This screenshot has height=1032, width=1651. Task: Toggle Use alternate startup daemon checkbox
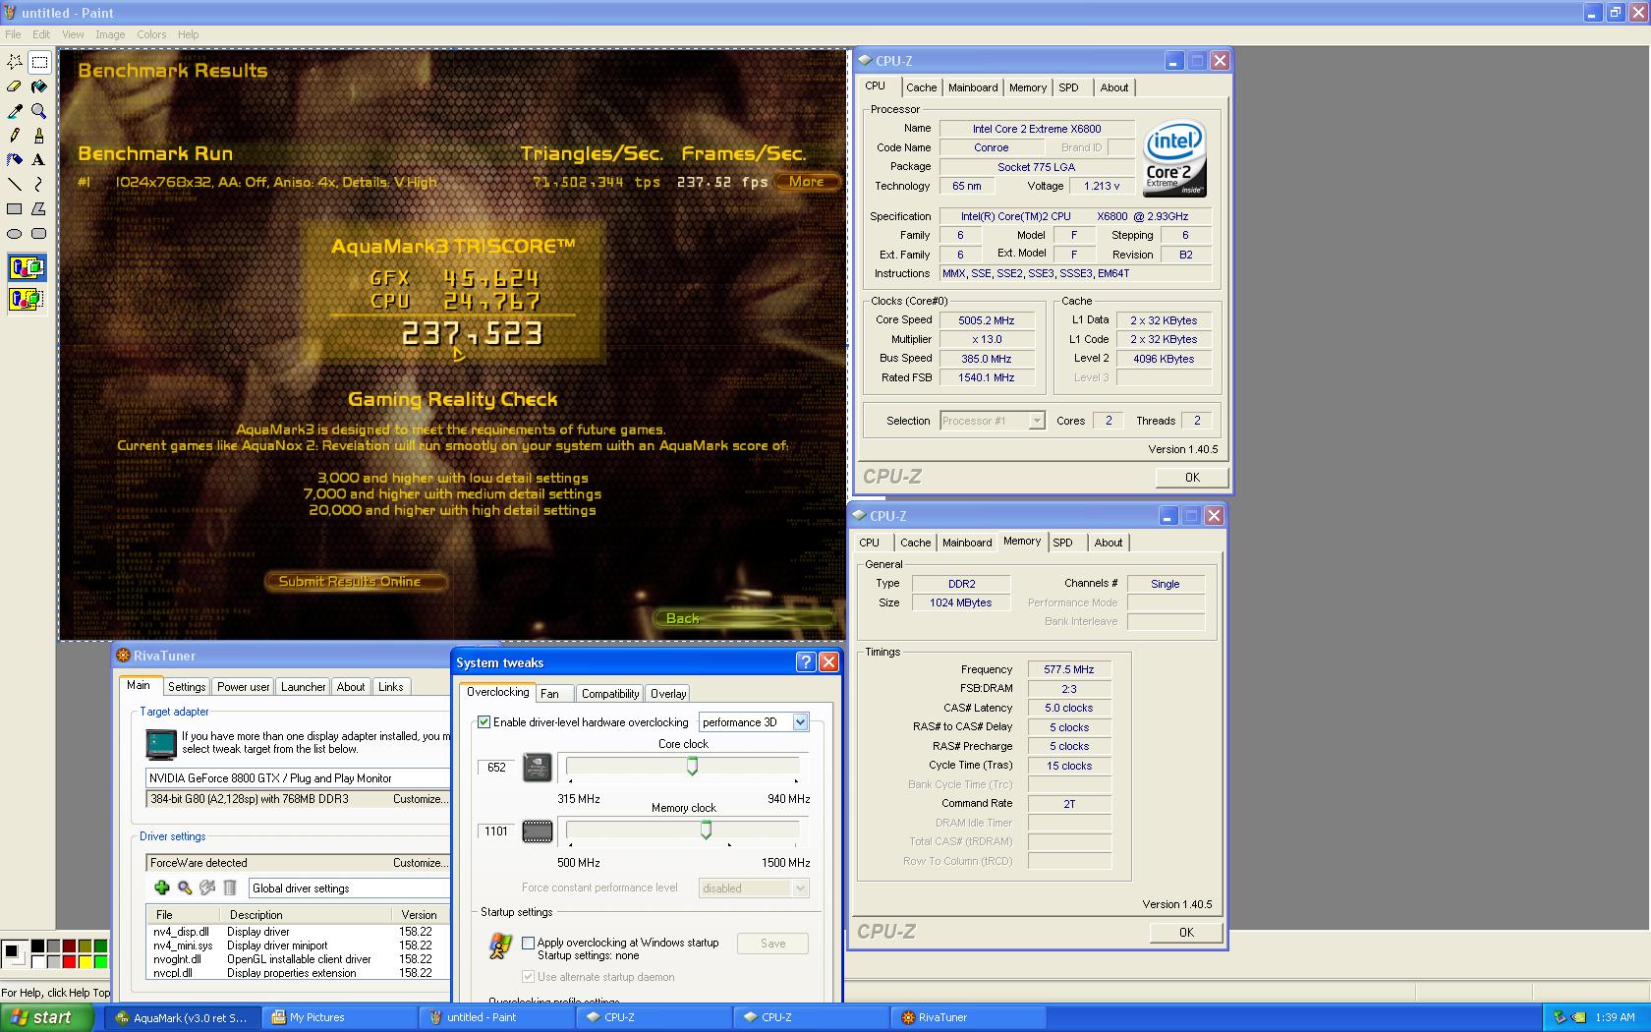pyautogui.click(x=529, y=977)
